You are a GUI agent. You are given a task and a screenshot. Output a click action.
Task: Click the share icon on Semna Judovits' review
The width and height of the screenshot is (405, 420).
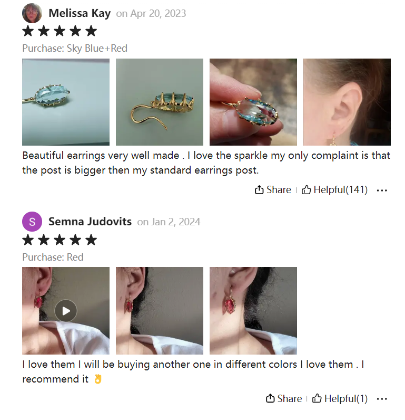[270, 398]
